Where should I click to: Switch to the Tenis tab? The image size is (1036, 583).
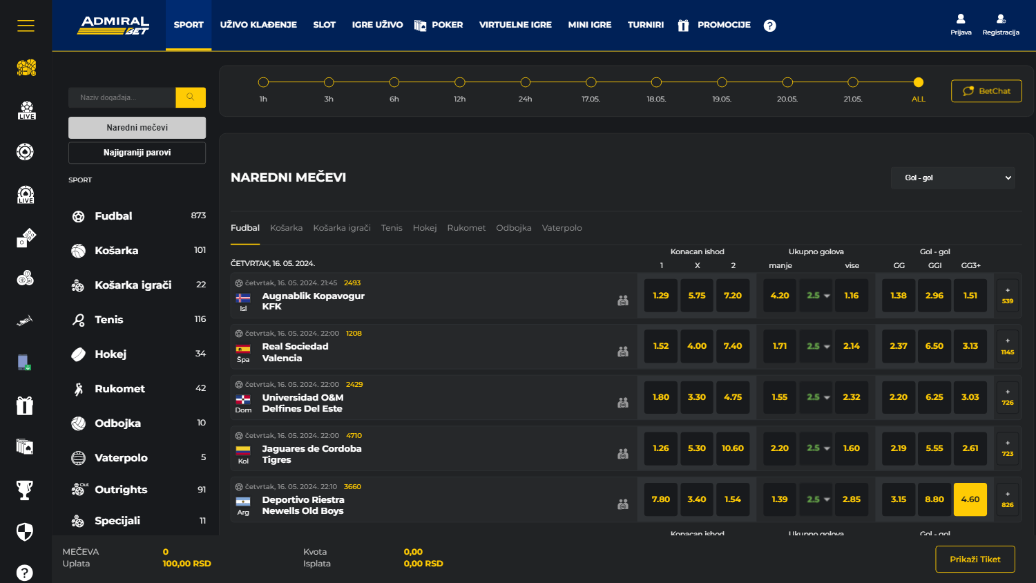[392, 228]
